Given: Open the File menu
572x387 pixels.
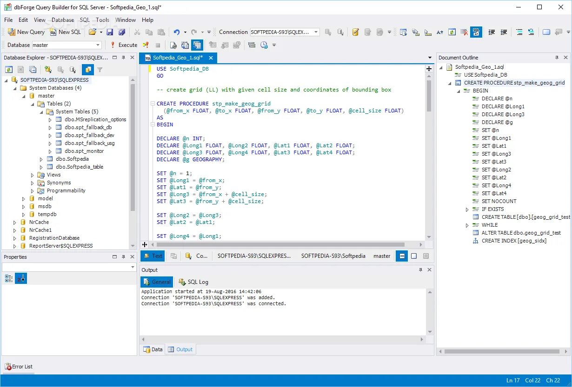Looking at the screenshot, I should (8, 20).
